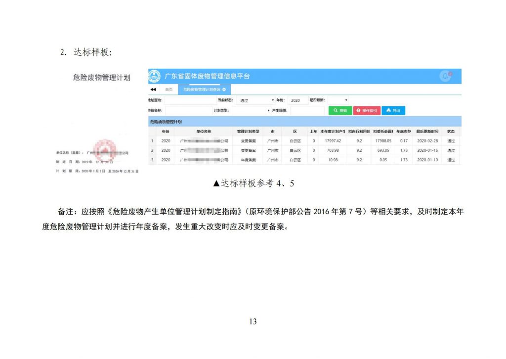Click the 最后更新时间 column header

(x=427, y=132)
